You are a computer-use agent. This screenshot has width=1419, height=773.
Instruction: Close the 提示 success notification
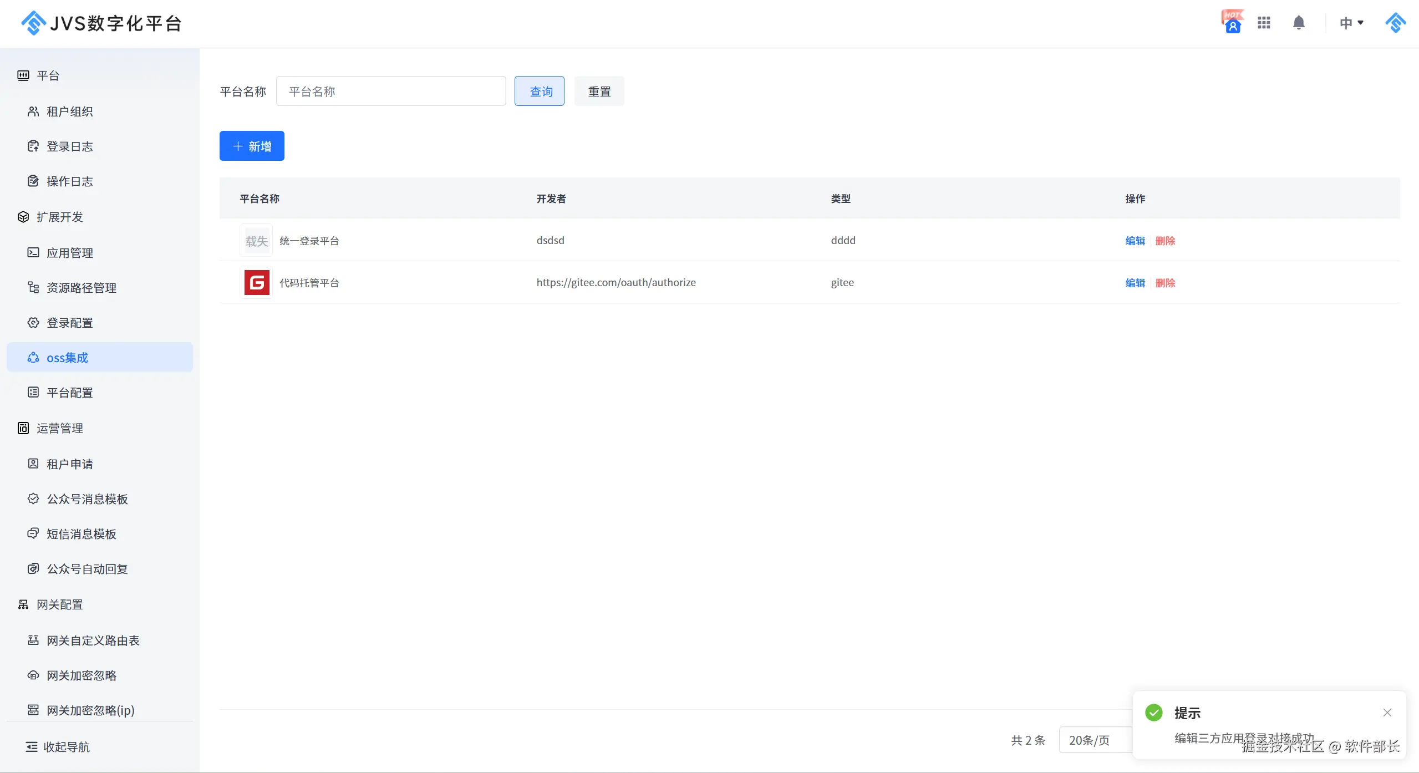pos(1387,713)
